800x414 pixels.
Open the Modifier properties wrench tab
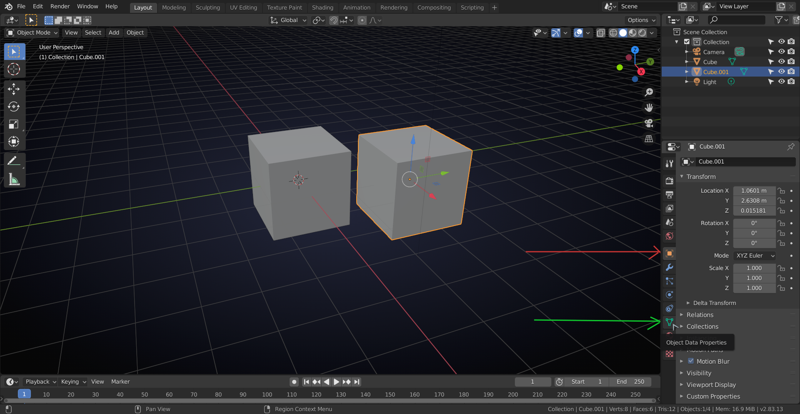[669, 267]
